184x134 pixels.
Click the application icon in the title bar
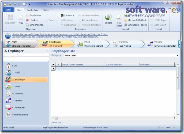pyautogui.click(x=5, y=4)
